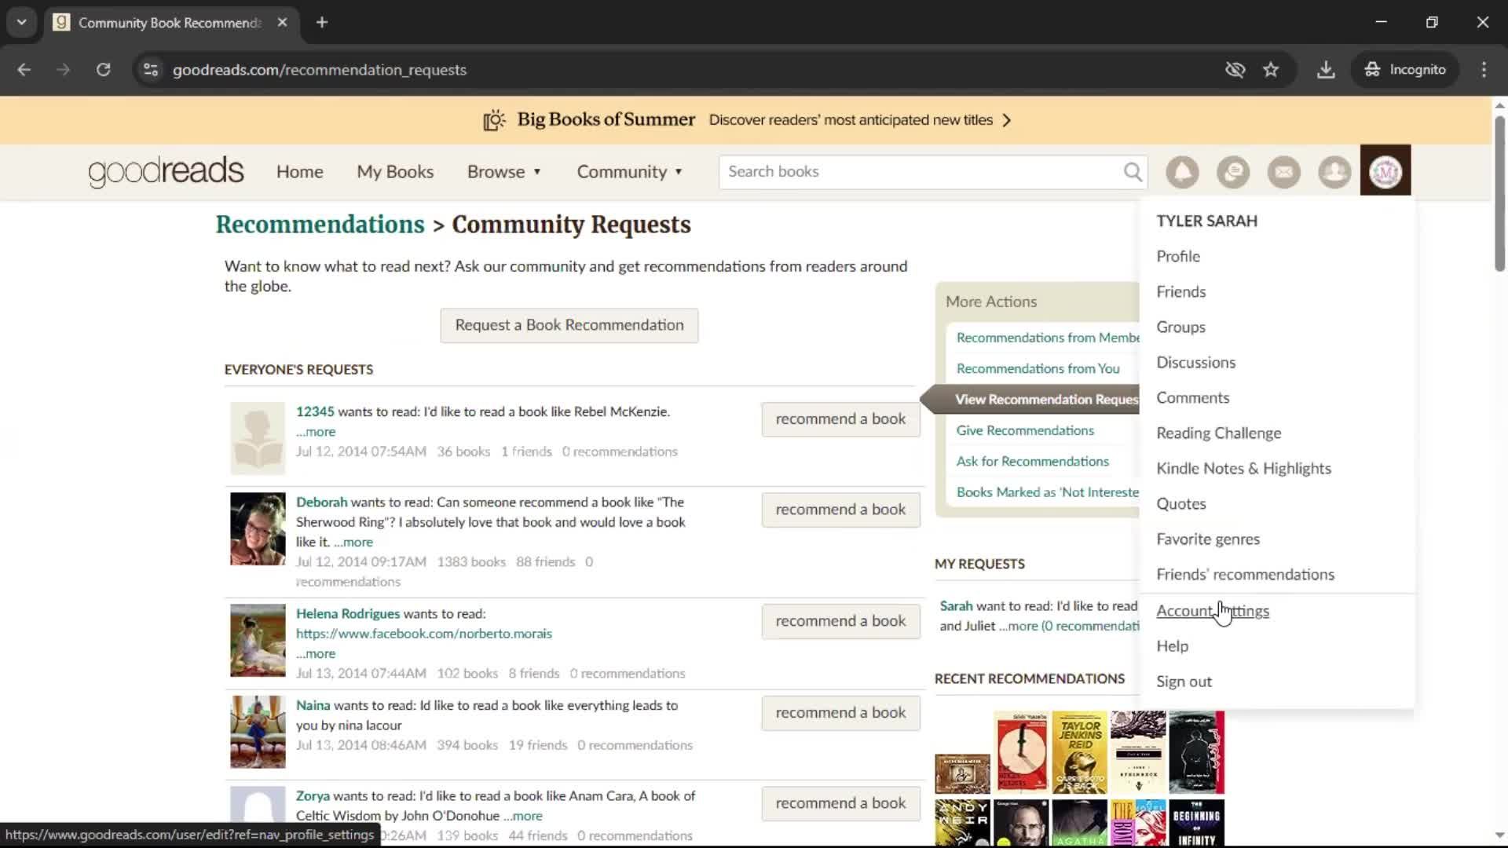Open the group discussions icon

[x=1233, y=172]
